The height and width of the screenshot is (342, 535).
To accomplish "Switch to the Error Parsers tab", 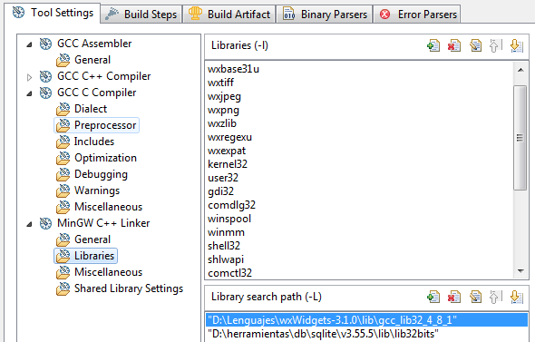I will 416,15.
